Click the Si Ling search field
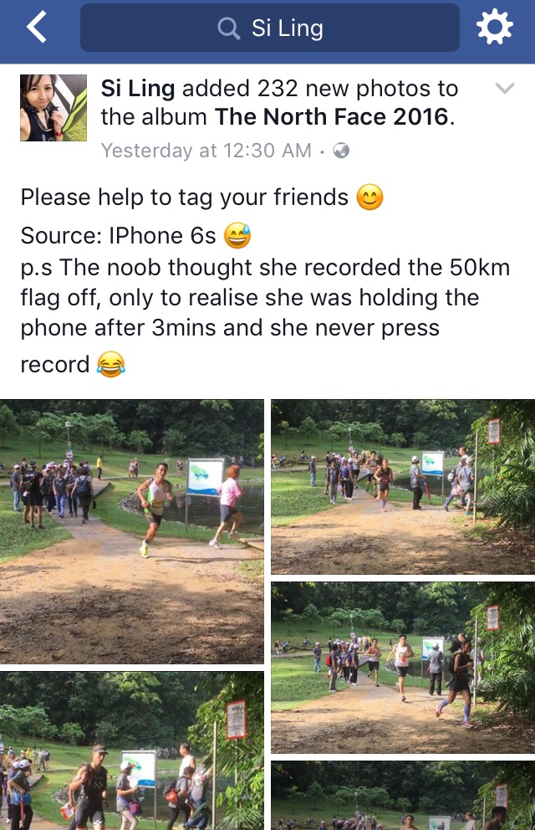The image size is (535, 830). (x=270, y=28)
